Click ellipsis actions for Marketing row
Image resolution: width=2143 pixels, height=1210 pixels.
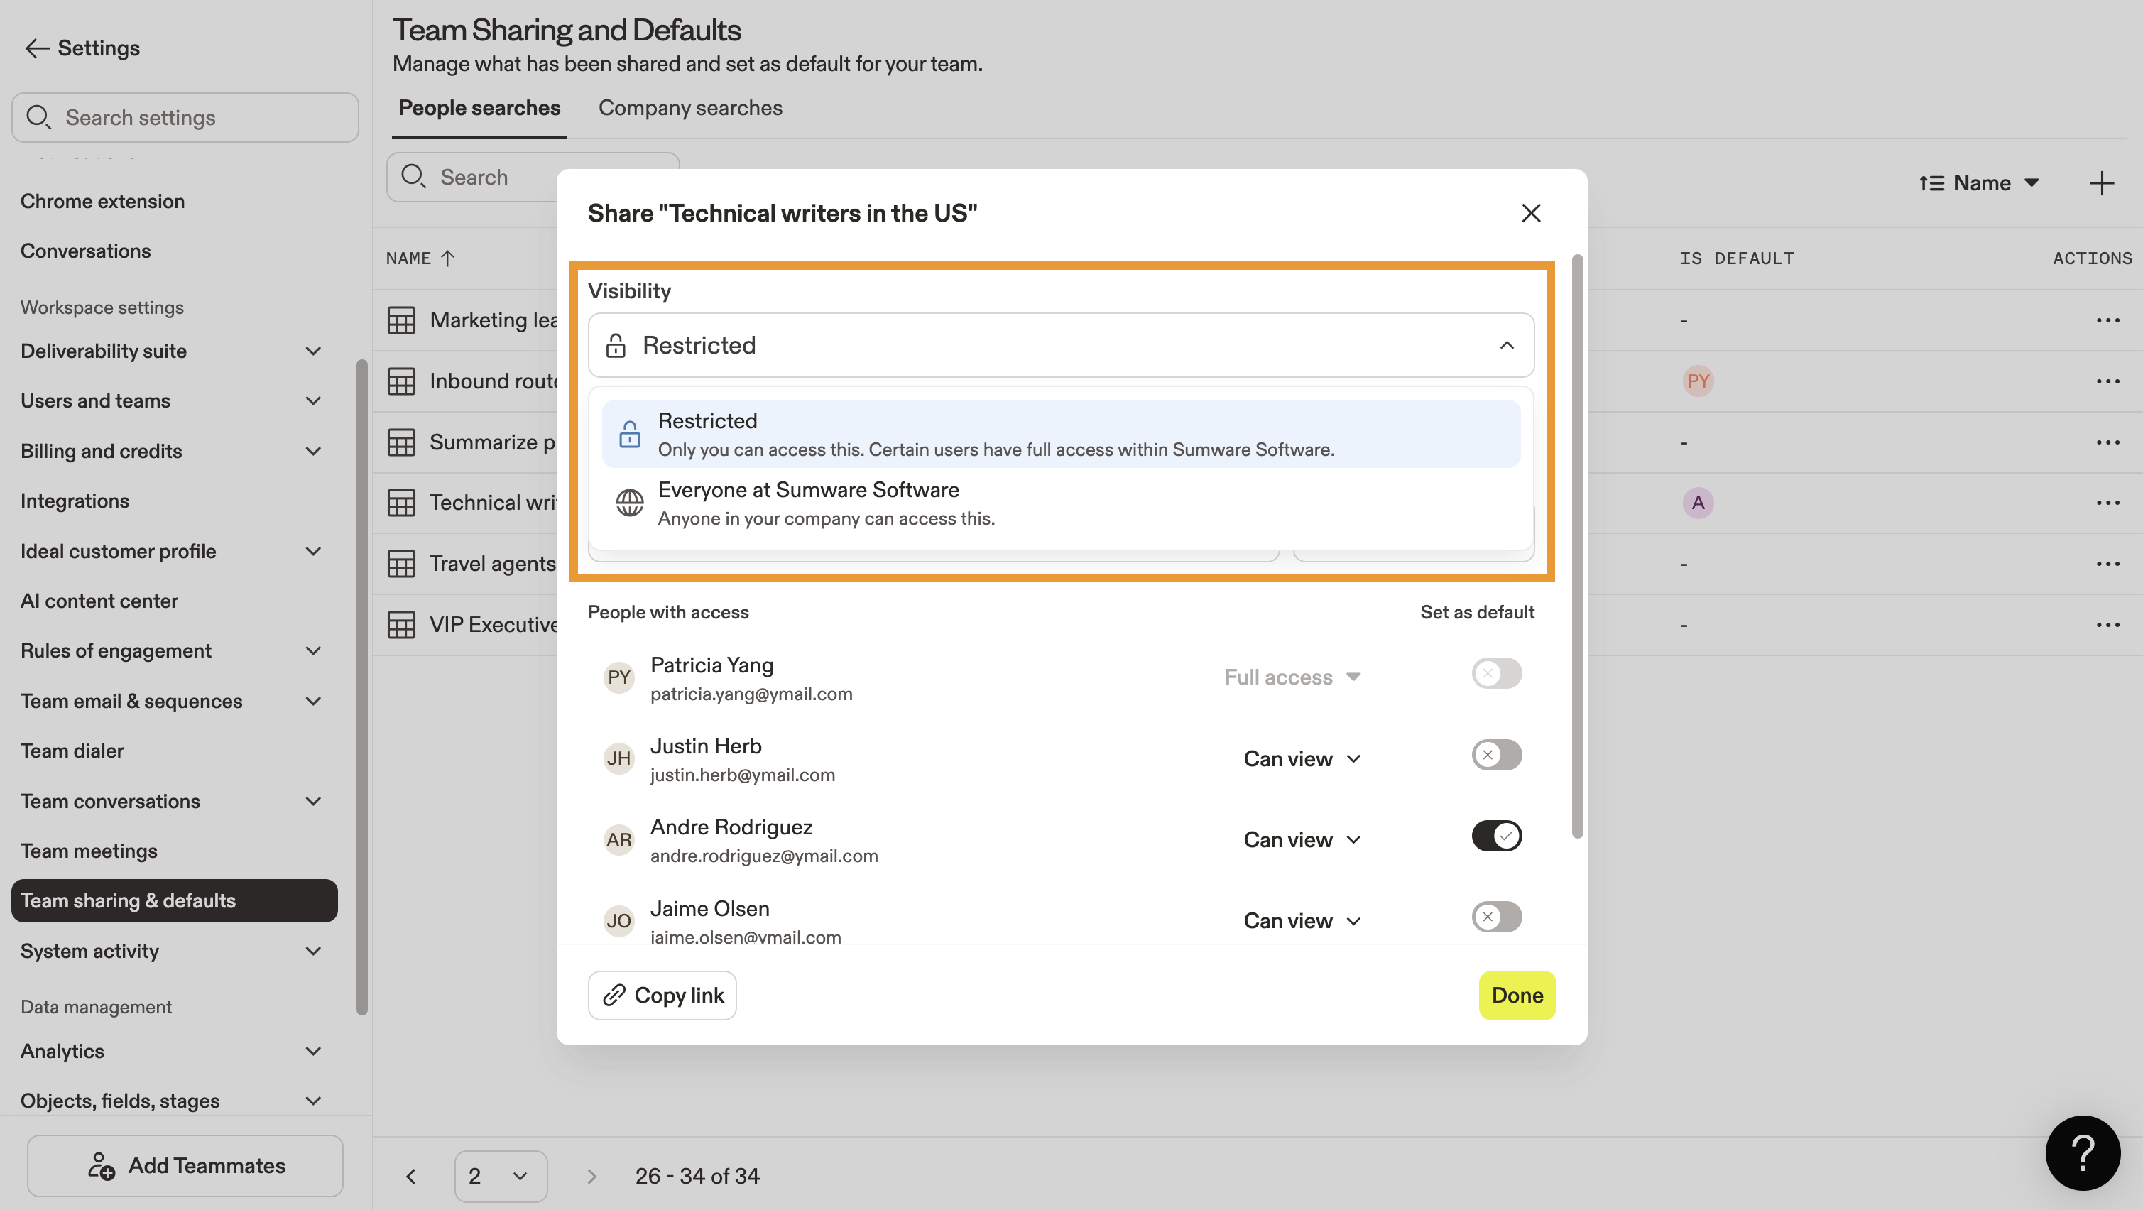[2107, 320]
